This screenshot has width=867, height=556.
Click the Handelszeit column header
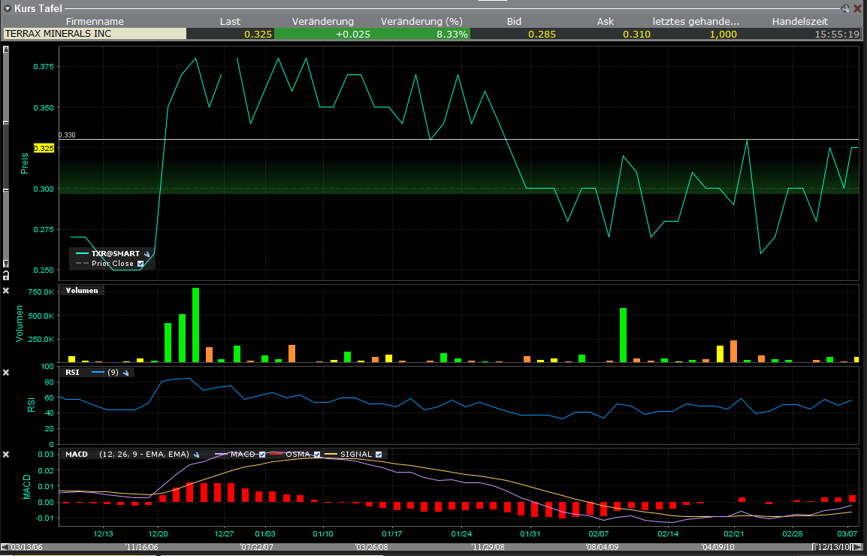click(x=801, y=21)
